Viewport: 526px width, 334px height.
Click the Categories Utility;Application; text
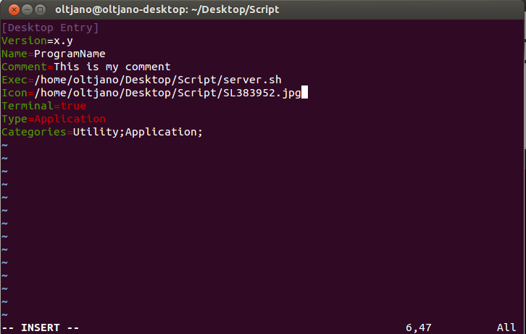[138, 132]
